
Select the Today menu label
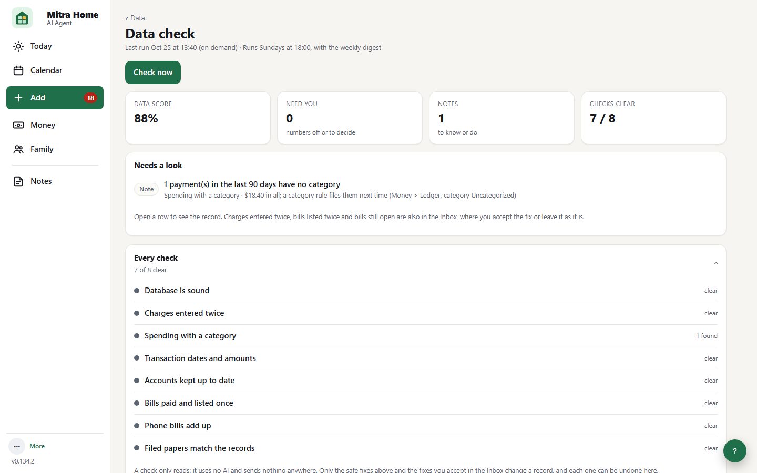point(41,46)
